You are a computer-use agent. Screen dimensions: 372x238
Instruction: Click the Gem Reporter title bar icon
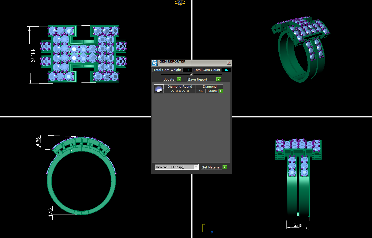155,63
